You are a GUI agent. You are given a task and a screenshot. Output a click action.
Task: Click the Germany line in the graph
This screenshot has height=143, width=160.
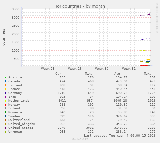tap(145, 39)
